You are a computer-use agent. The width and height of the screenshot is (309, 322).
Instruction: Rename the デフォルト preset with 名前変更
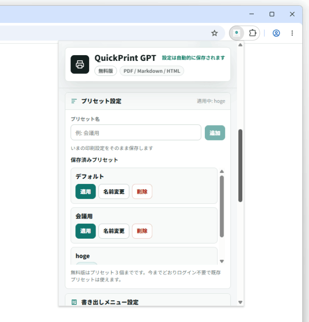click(x=114, y=191)
